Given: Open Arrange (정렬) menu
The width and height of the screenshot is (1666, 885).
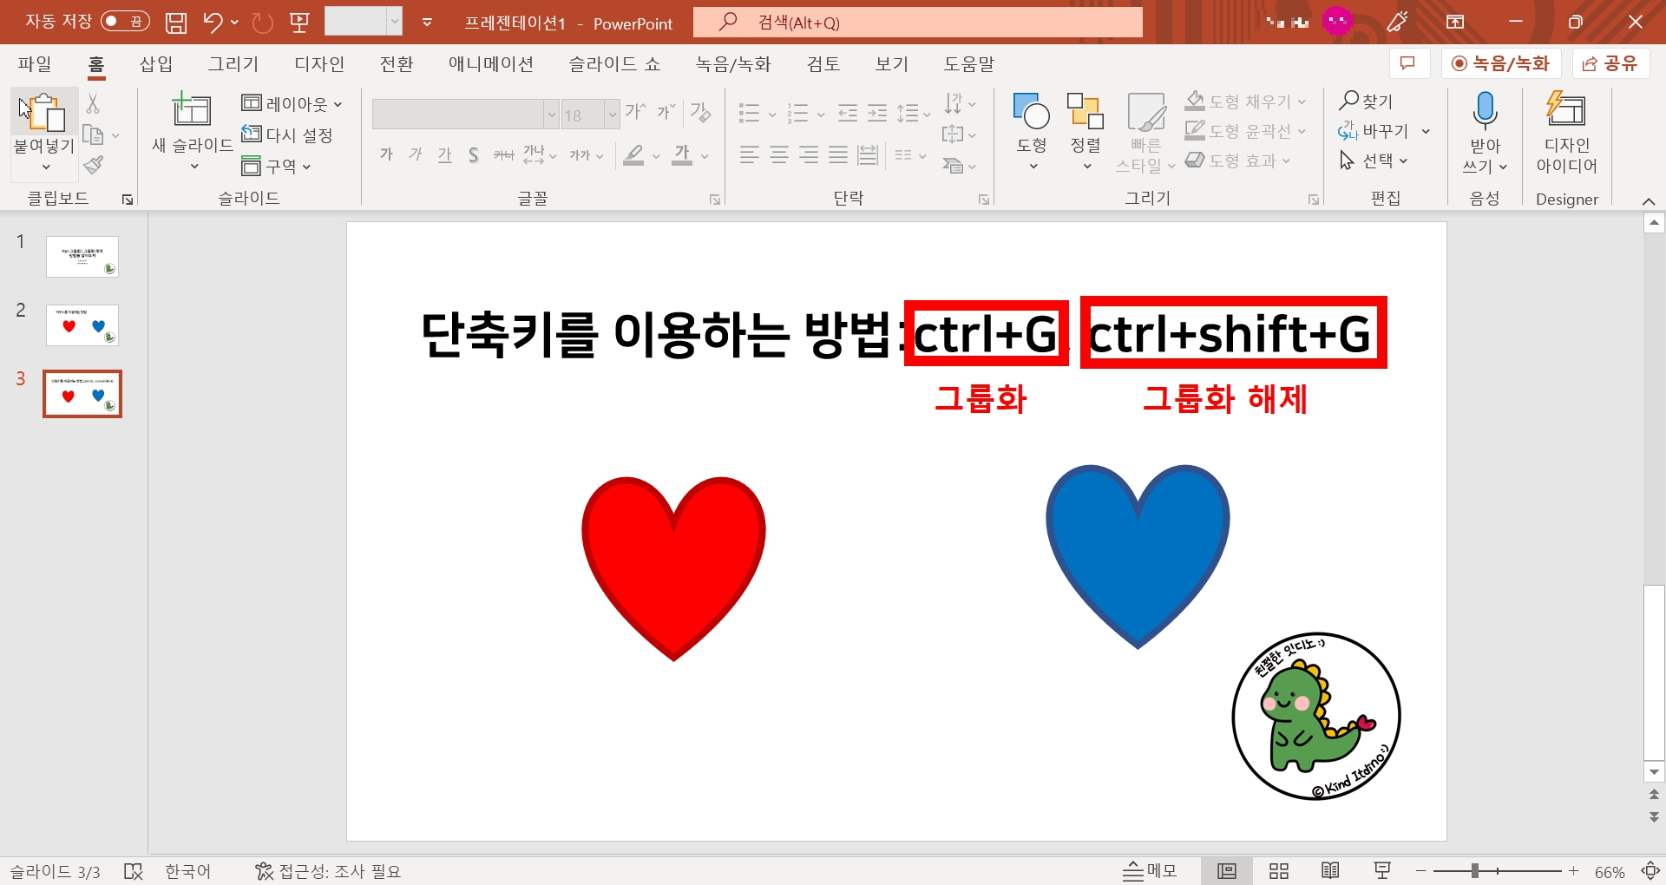Looking at the screenshot, I should coord(1086,130).
